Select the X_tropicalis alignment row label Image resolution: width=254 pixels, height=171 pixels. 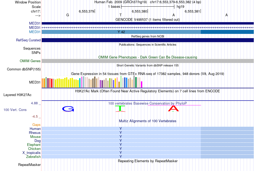coord(32,153)
